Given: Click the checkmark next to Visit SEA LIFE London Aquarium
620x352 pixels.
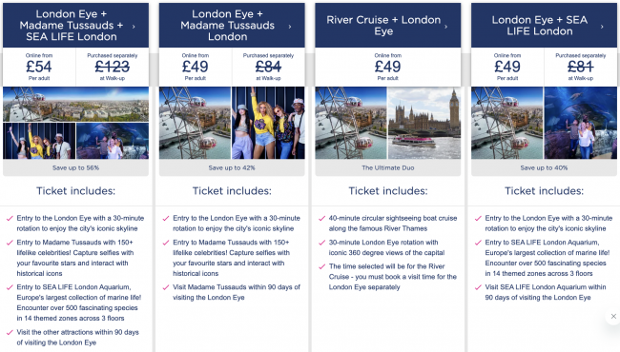Looking at the screenshot, I should (x=478, y=287).
